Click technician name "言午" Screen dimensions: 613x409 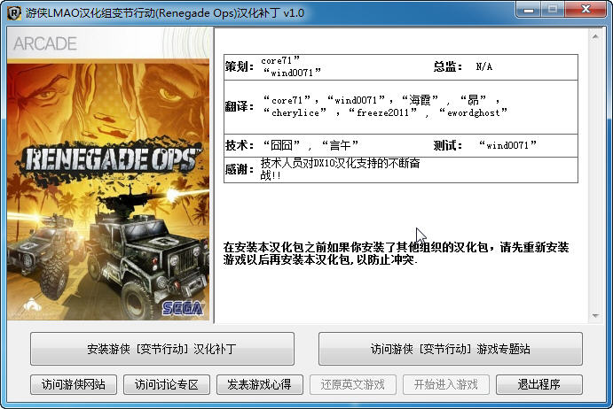[340, 145]
